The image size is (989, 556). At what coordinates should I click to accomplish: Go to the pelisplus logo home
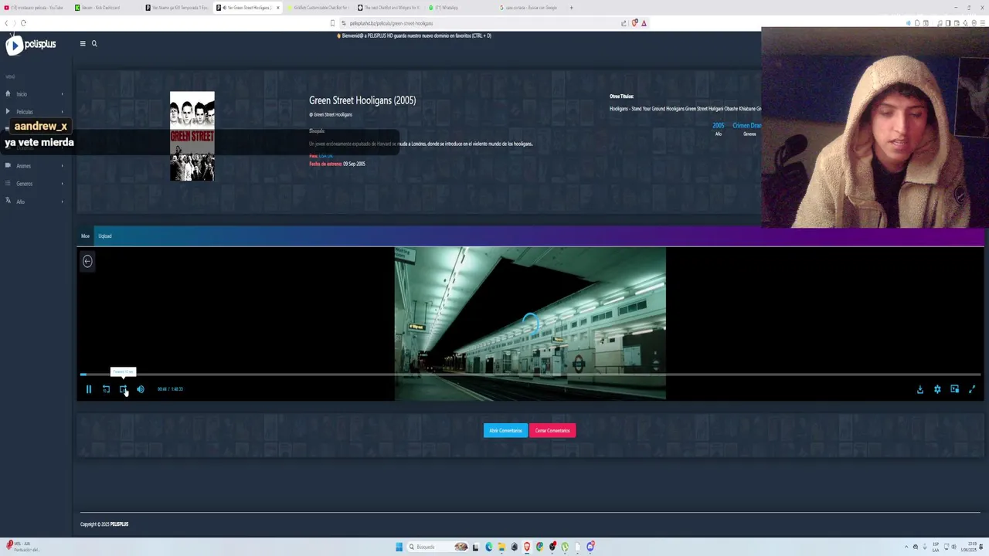coord(31,45)
